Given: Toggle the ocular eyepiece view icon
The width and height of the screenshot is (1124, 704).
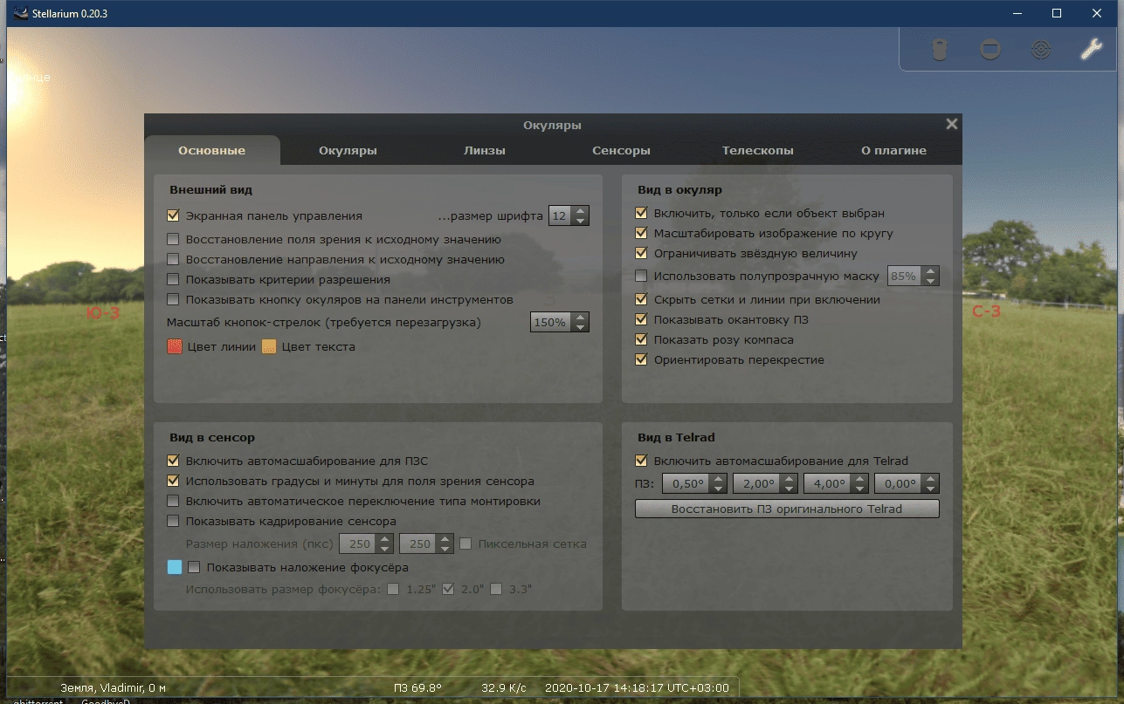Looking at the screenshot, I should point(940,50).
